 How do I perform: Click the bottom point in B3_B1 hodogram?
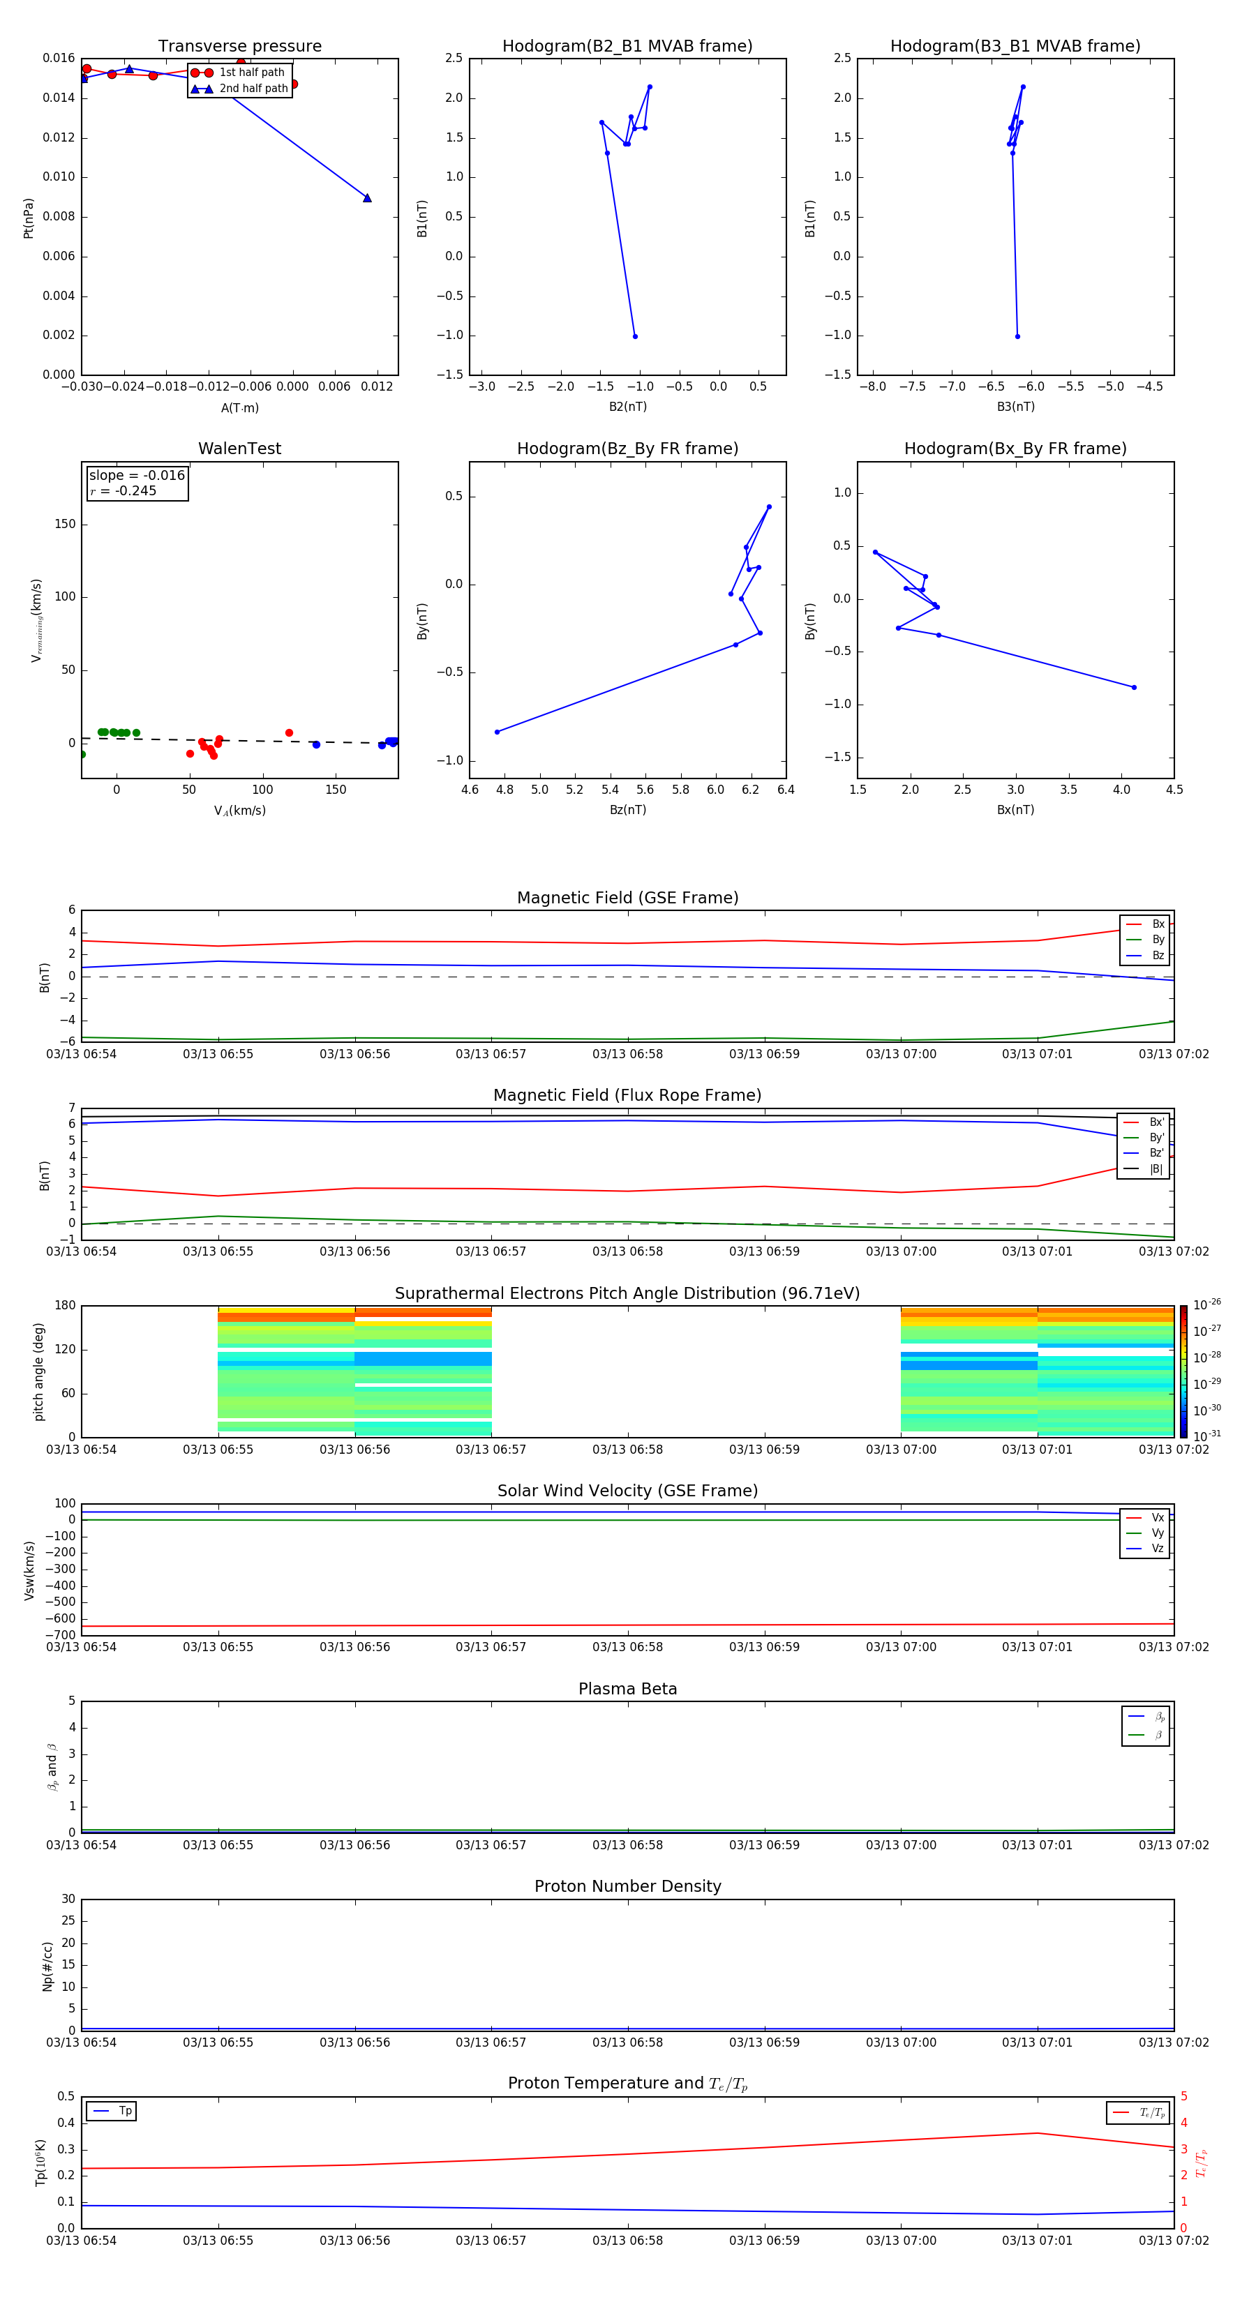coord(1017,337)
